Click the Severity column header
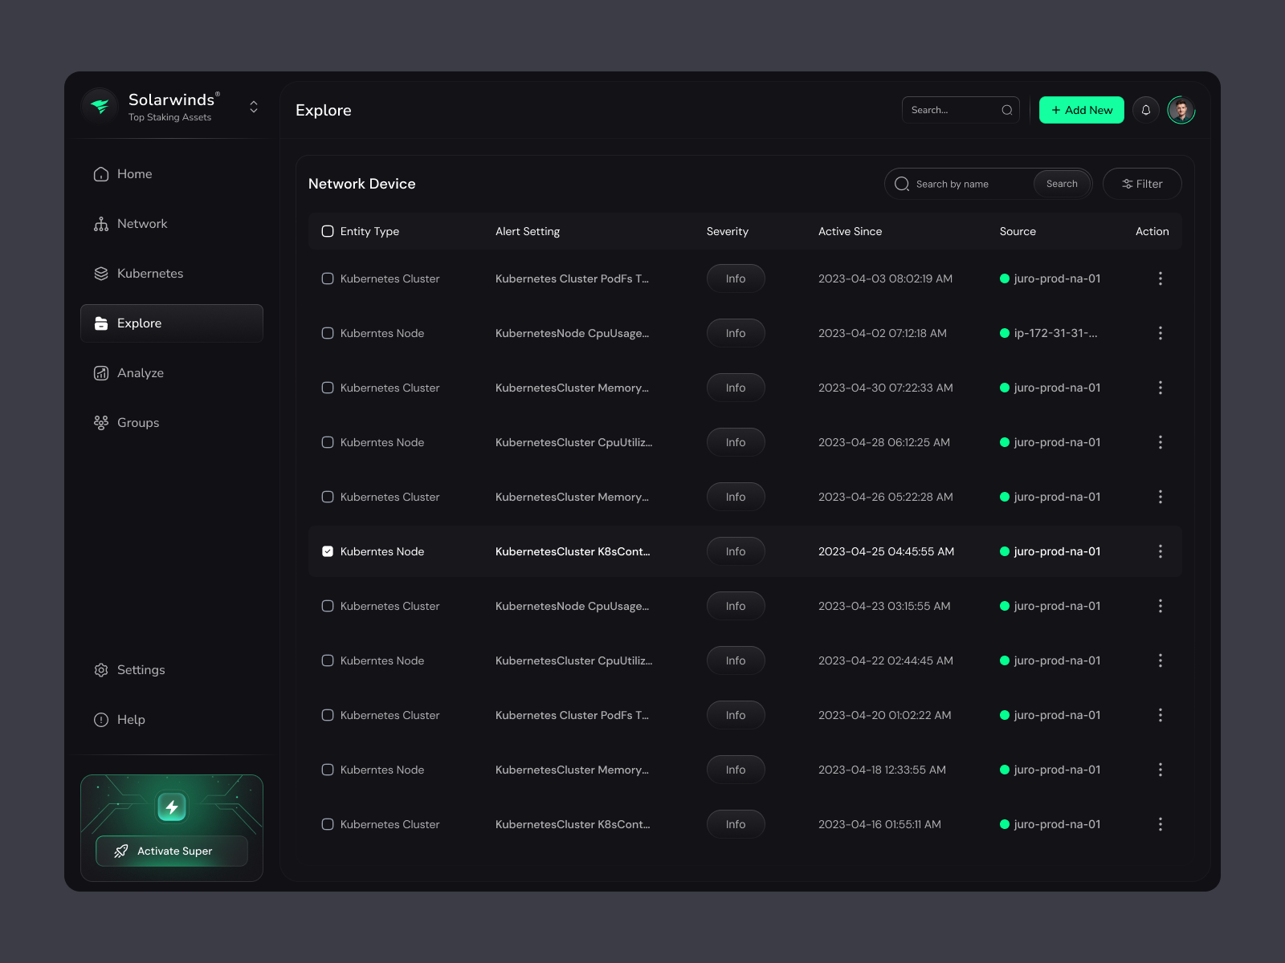 click(x=728, y=231)
